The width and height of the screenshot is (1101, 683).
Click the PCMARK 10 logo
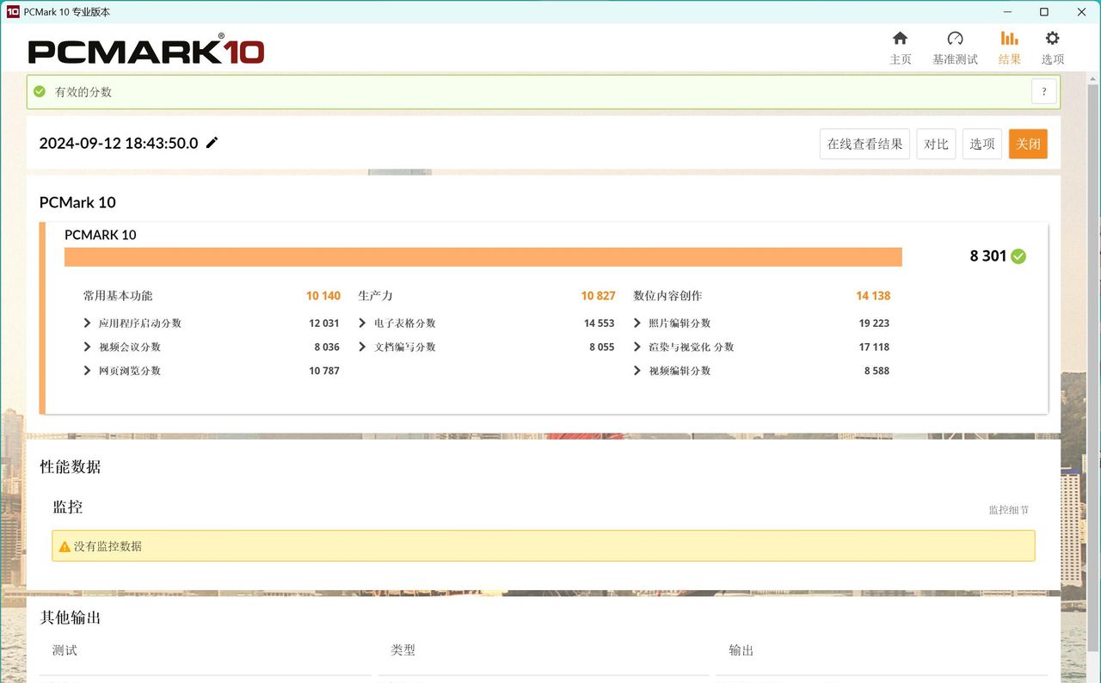(x=146, y=50)
